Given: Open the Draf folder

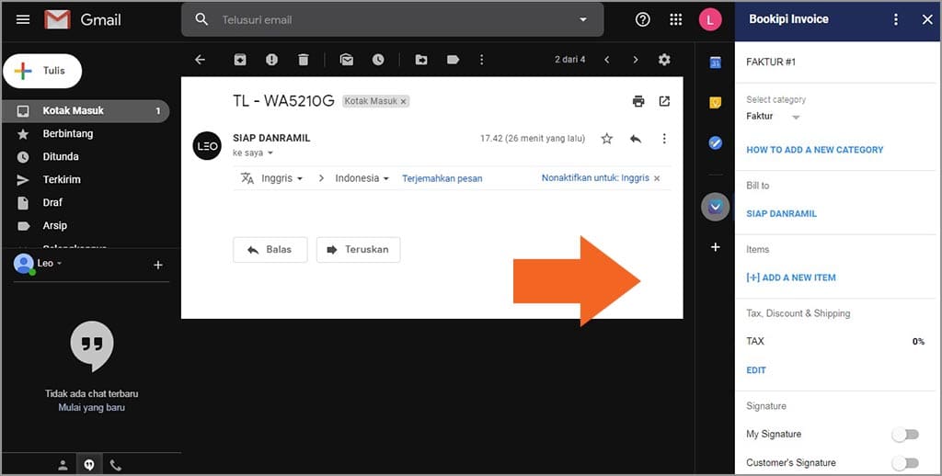Looking at the screenshot, I should point(52,202).
